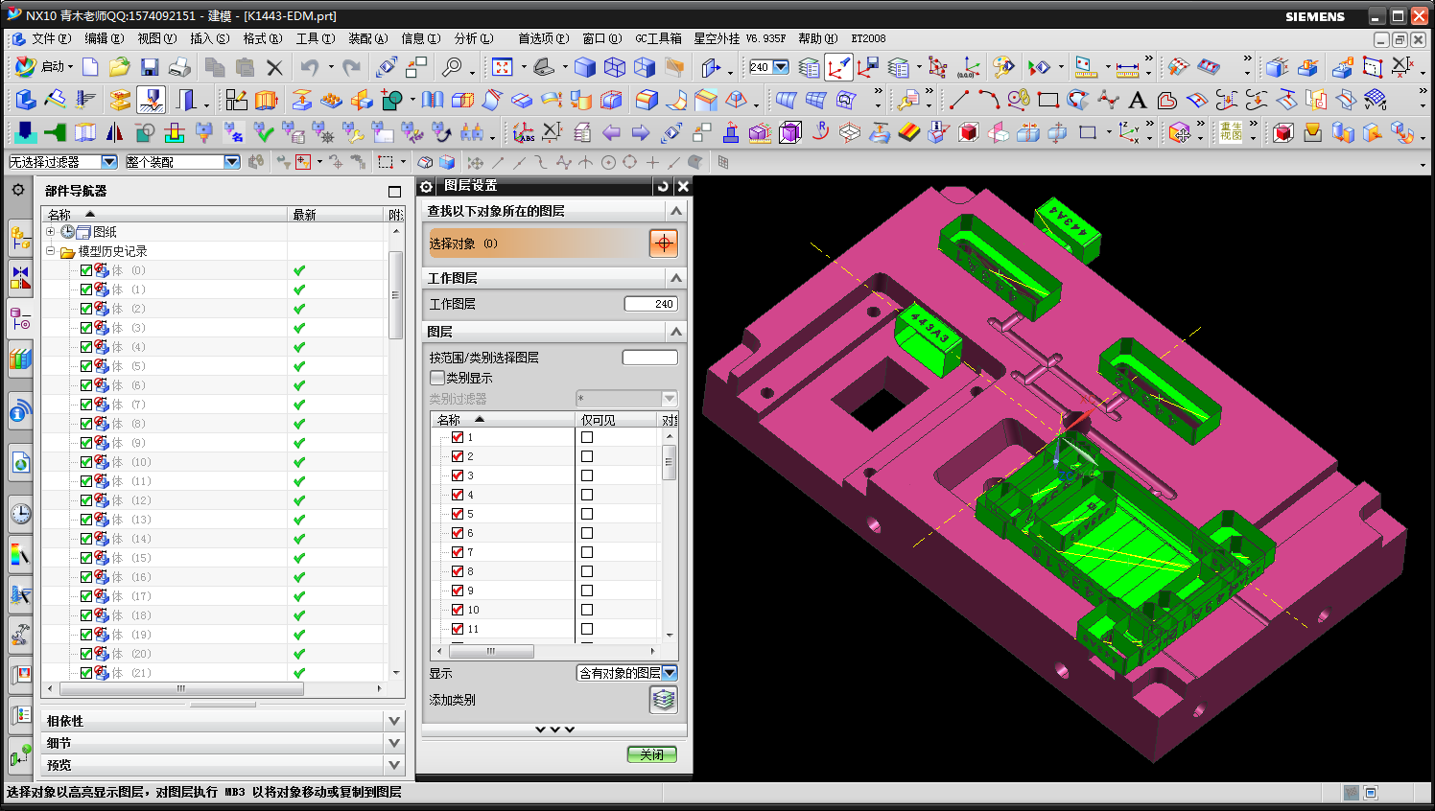Enable 仅可见 for layer 10

(587, 610)
